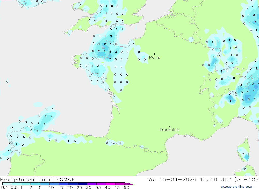Click the '0.1' legend scale number
This screenshot has width=259, height=189.
(x=4, y=187)
